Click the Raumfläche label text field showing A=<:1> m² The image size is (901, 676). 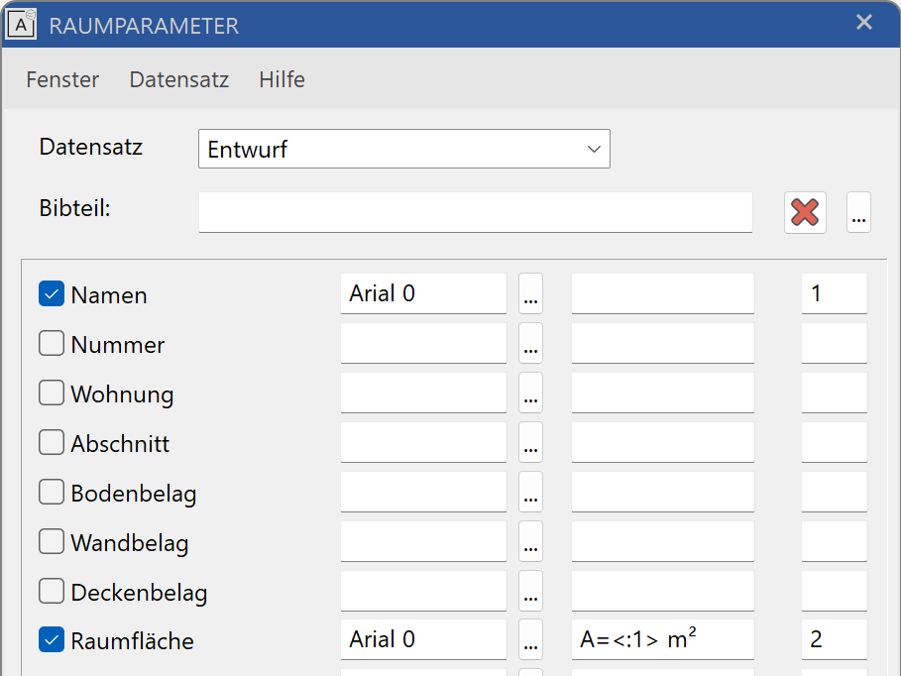coord(662,639)
